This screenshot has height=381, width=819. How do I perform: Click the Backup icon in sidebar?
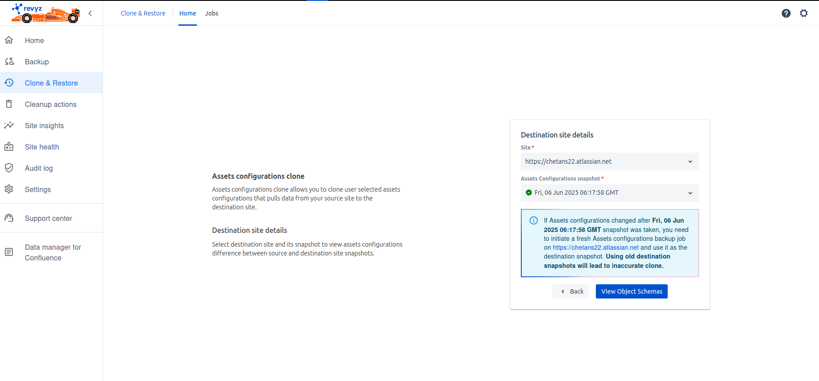tap(9, 62)
